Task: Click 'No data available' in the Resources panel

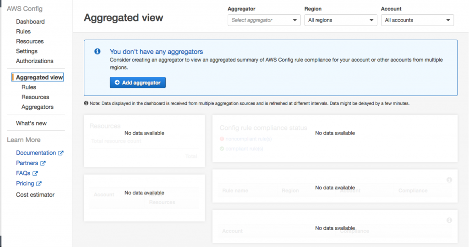Action: click(144, 133)
